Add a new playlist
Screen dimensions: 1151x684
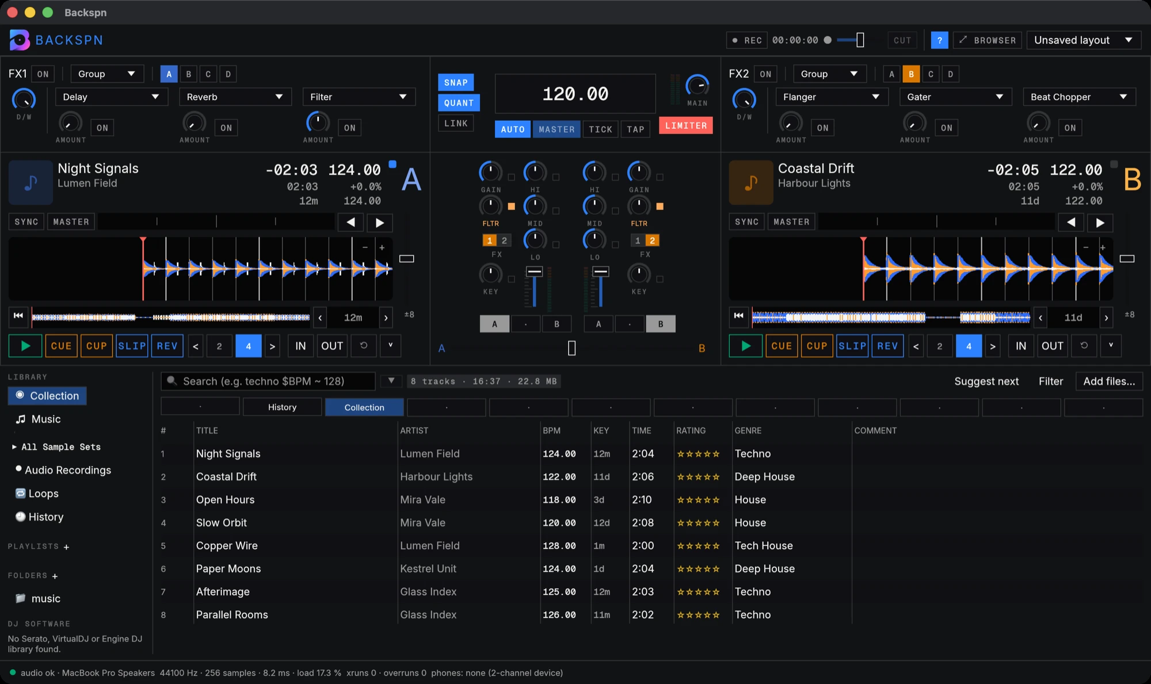66,547
